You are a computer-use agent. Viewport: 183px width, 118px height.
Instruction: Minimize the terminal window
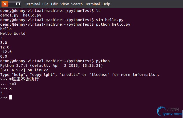(x=11, y=4)
